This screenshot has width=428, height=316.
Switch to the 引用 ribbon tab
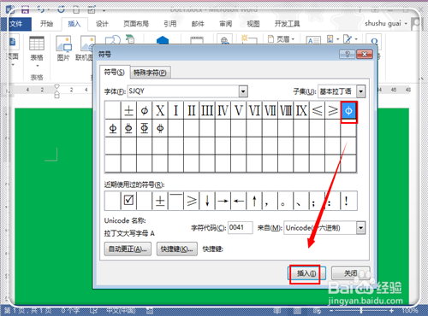[x=170, y=24]
